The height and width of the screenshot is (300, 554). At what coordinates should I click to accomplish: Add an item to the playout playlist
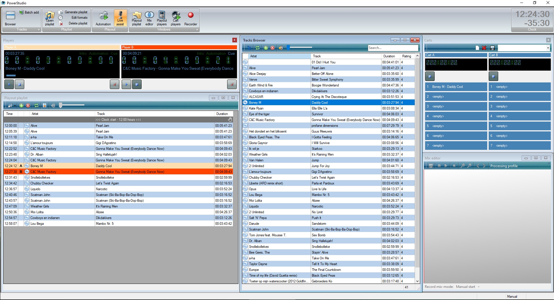coord(21,105)
